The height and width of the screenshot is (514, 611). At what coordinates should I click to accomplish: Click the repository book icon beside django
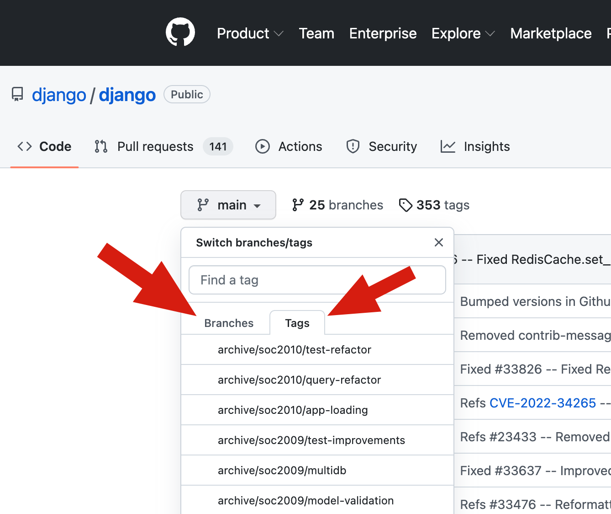tap(17, 95)
